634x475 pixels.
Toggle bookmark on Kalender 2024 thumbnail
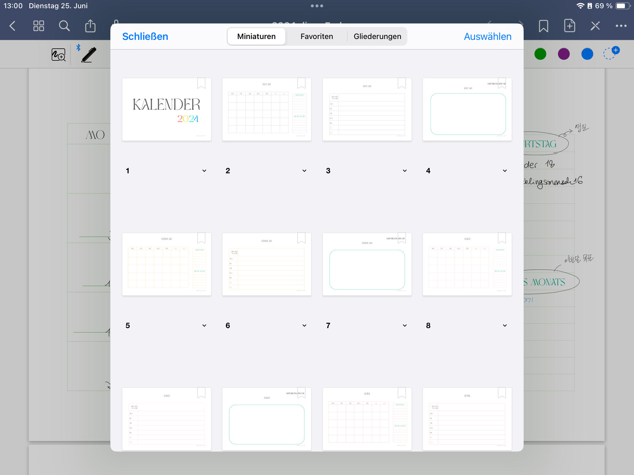tap(201, 83)
